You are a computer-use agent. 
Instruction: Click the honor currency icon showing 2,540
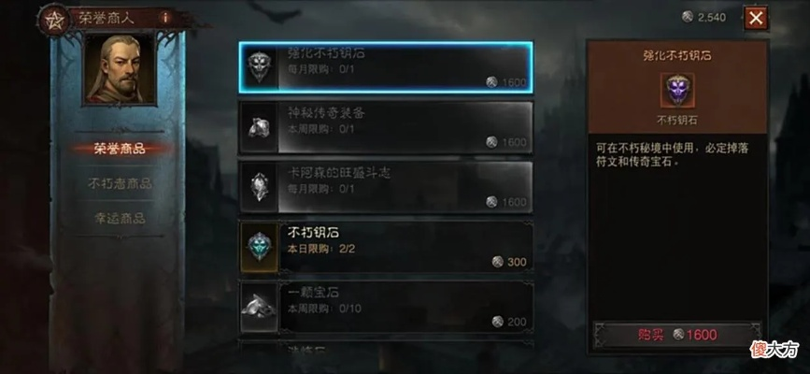pos(687,17)
